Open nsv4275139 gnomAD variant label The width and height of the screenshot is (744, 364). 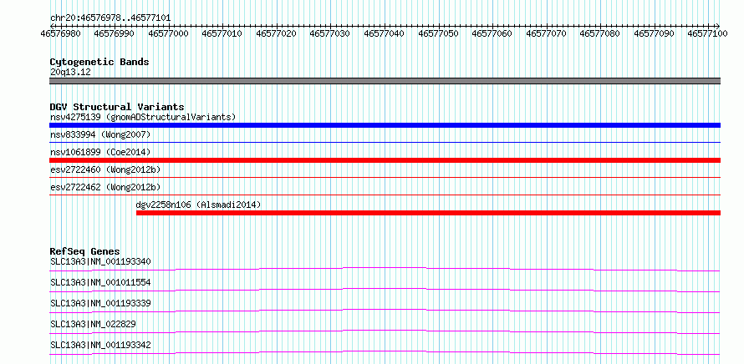[143, 117]
